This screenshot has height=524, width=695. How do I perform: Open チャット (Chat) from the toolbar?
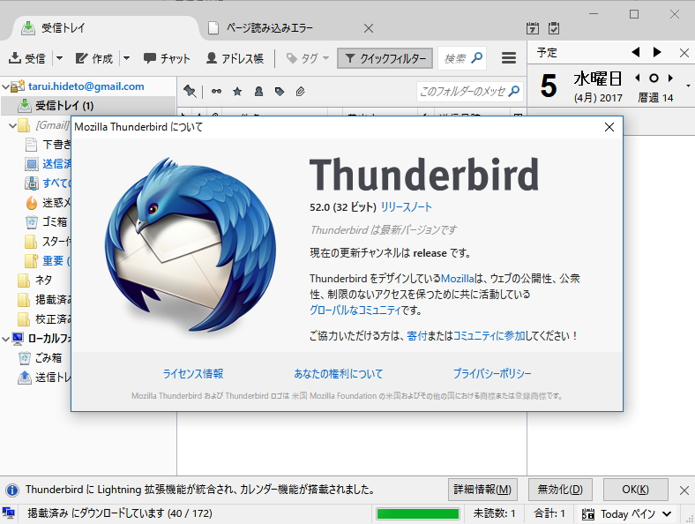[x=167, y=58]
